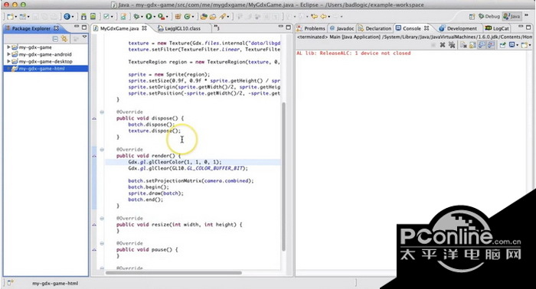
Task: Click Remove All Terminated Launches icon
Action: (452, 44)
